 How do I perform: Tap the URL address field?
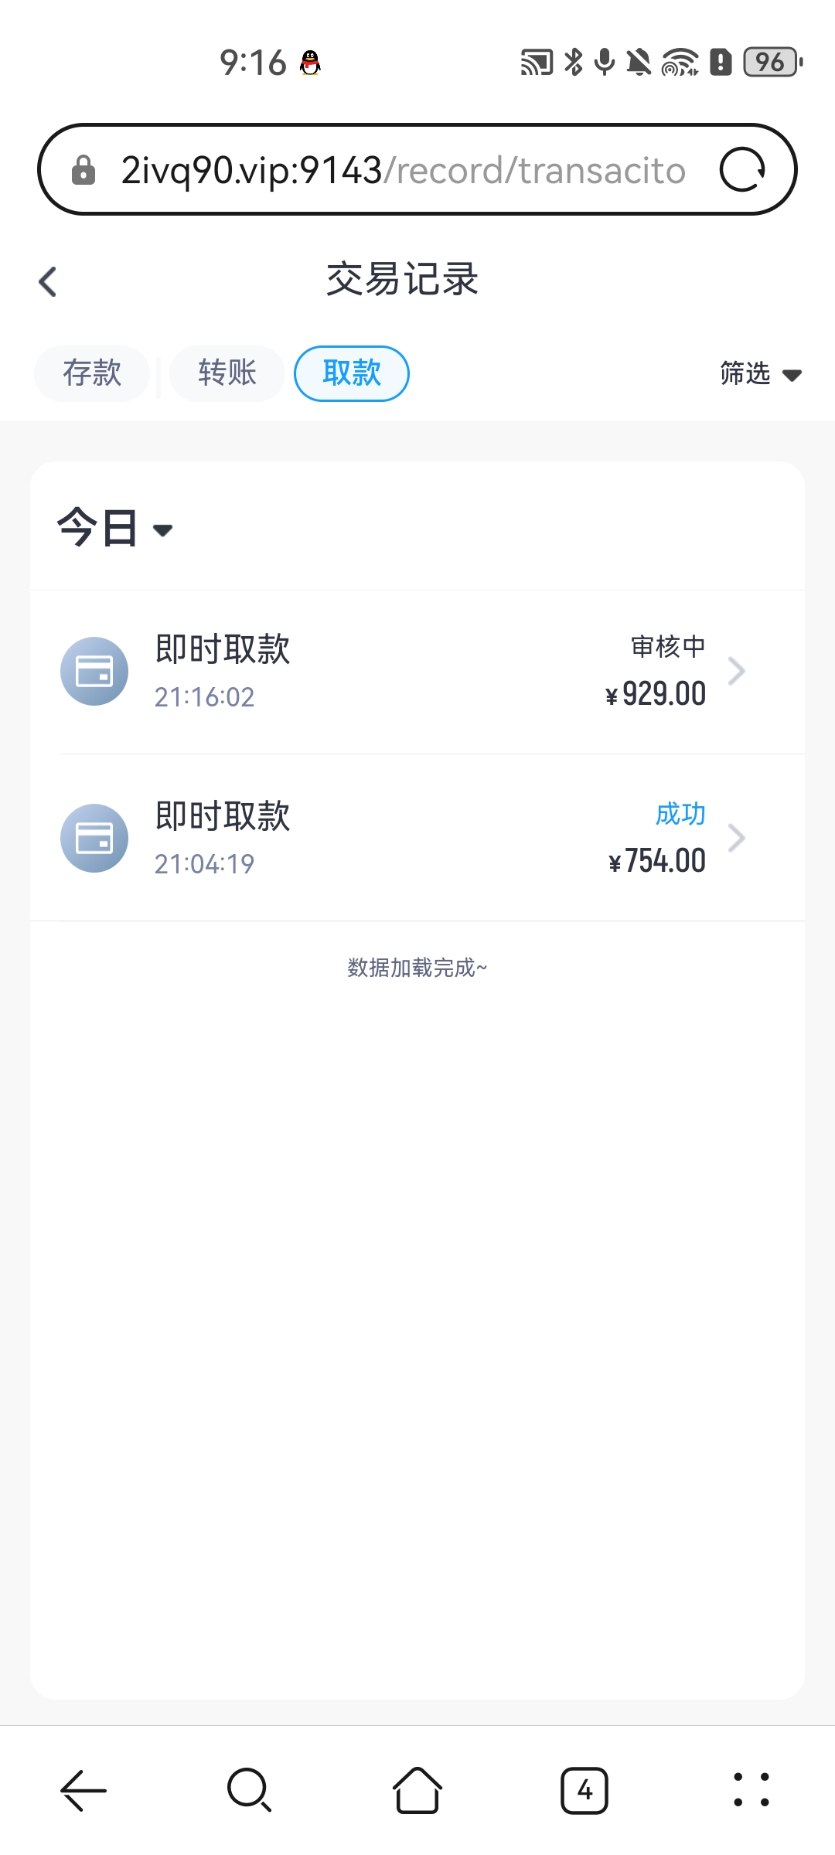click(402, 170)
